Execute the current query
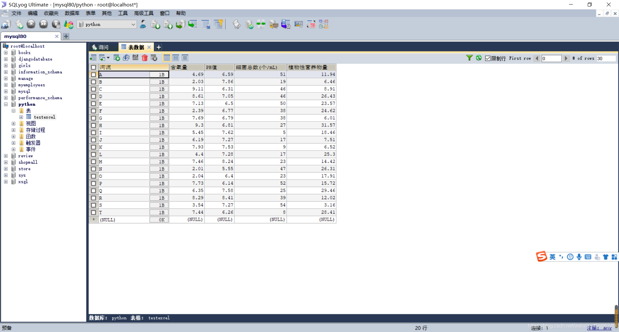The image size is (619, 332). [31, 24]
